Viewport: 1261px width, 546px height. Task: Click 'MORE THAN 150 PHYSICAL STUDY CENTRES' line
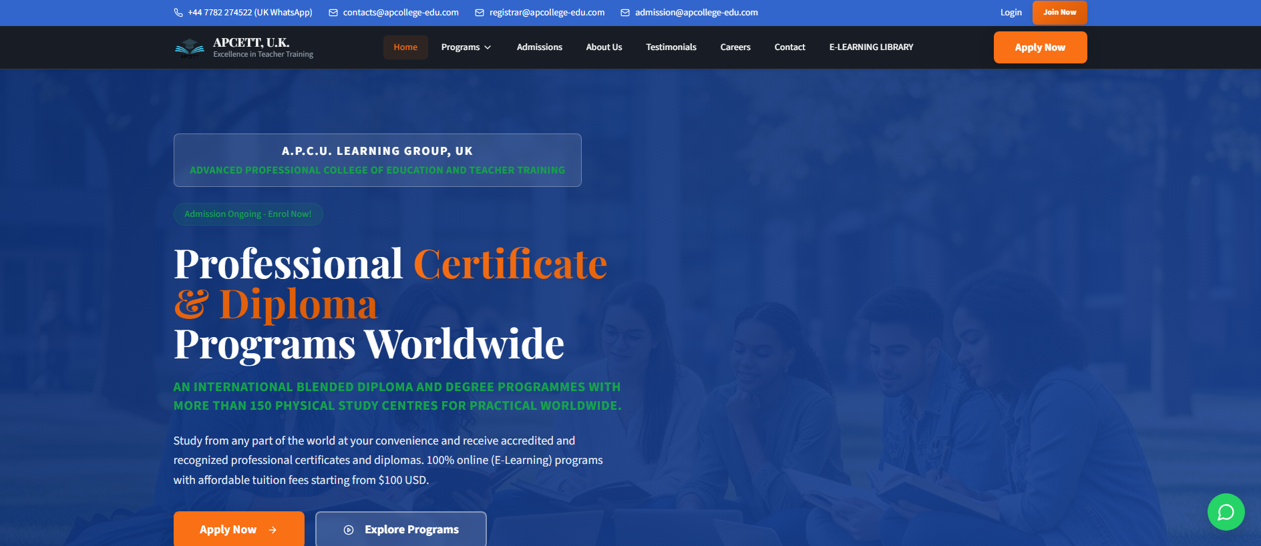point(397,406)
